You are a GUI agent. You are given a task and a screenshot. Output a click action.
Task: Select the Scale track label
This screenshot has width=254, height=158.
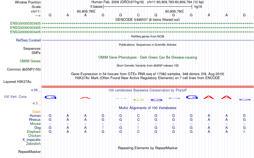click(x=36, y=7)
